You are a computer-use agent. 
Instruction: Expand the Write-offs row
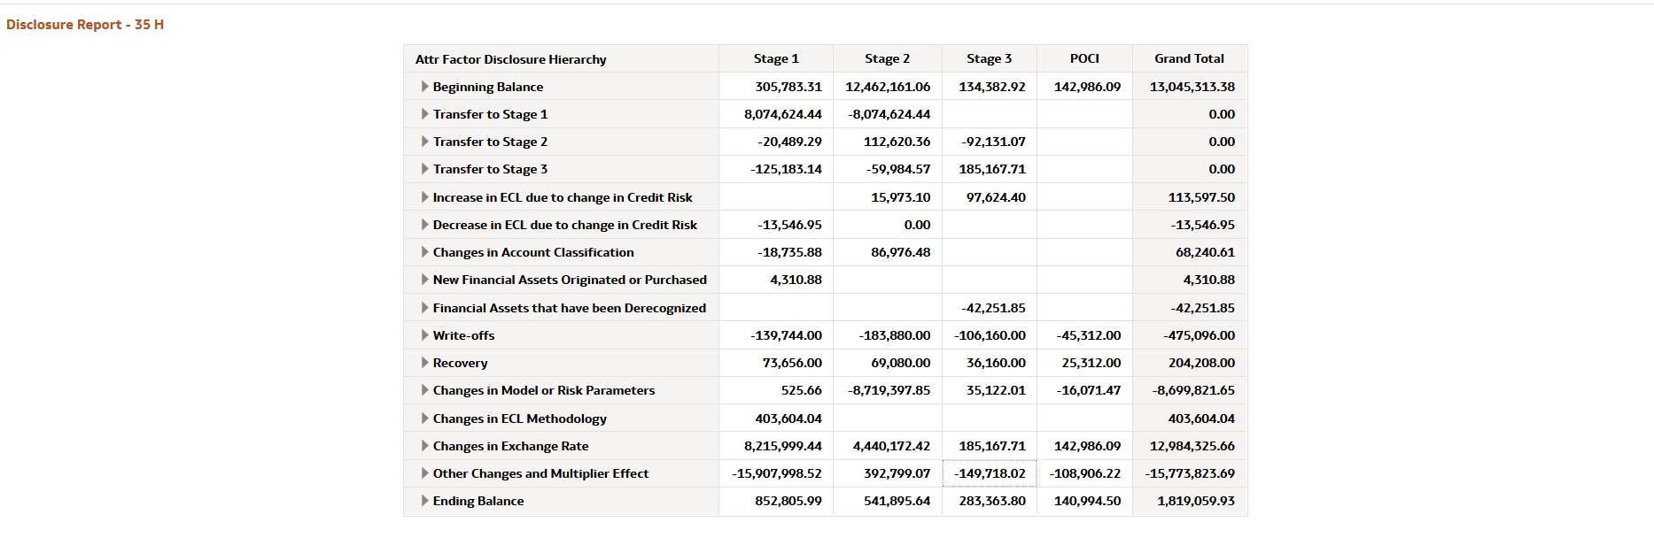[x=425, y=335]
